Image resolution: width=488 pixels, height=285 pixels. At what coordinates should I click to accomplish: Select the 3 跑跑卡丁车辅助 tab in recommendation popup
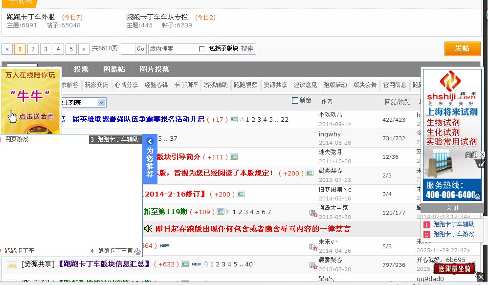(x=115, y=139)
